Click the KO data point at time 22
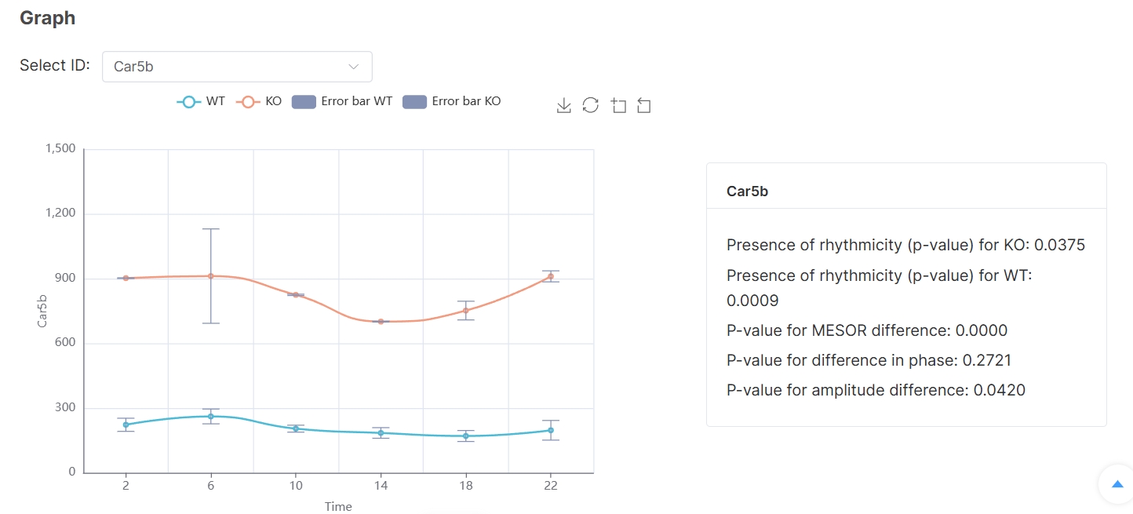The width and height of the screenshot is (1133, 514). (x=551, y=276)
